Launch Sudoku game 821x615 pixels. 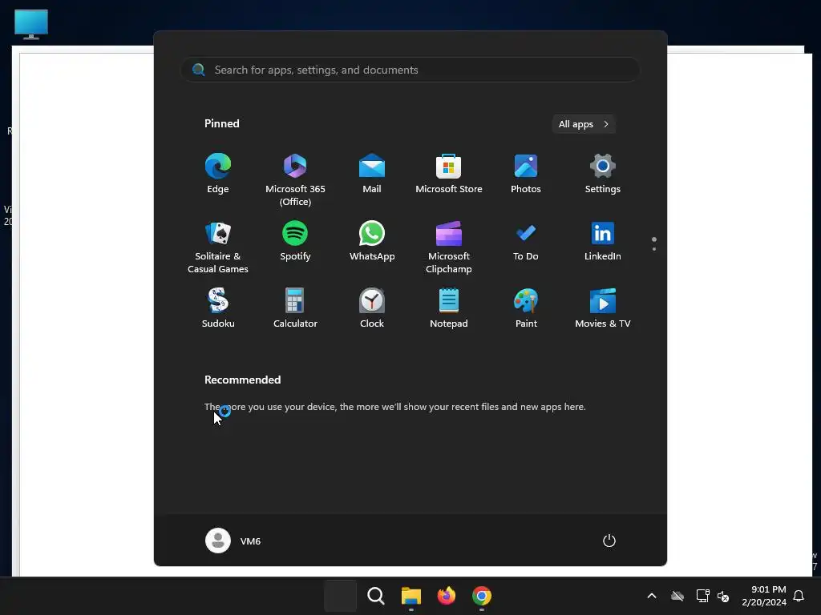tap(218, 308)
